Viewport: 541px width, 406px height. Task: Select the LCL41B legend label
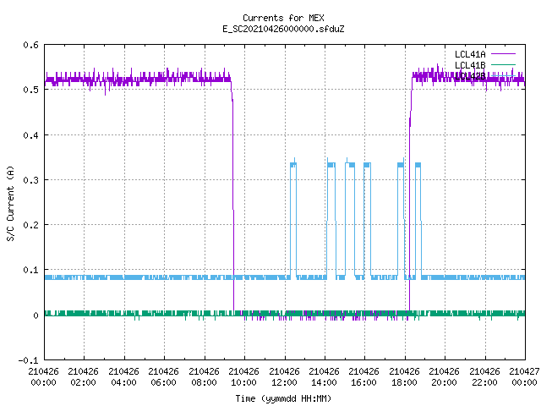click(x=470, y=65)
